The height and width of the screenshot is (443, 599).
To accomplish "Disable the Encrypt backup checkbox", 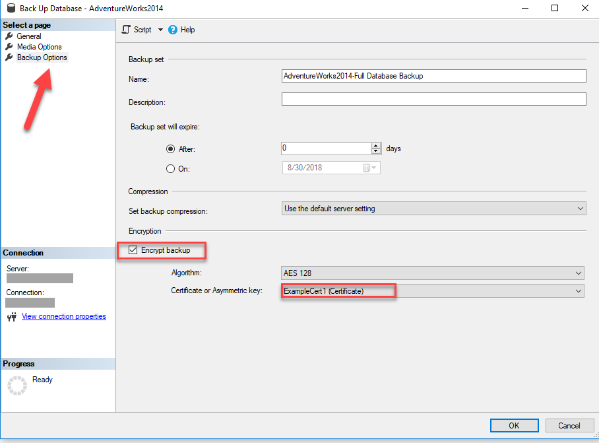I will pyautogui.click(x=133, y=250).
